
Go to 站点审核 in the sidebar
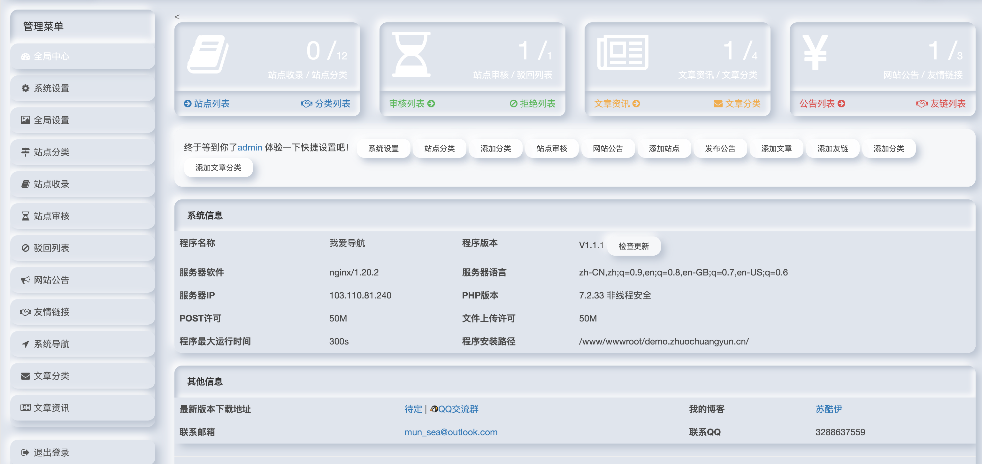point(83,216)
